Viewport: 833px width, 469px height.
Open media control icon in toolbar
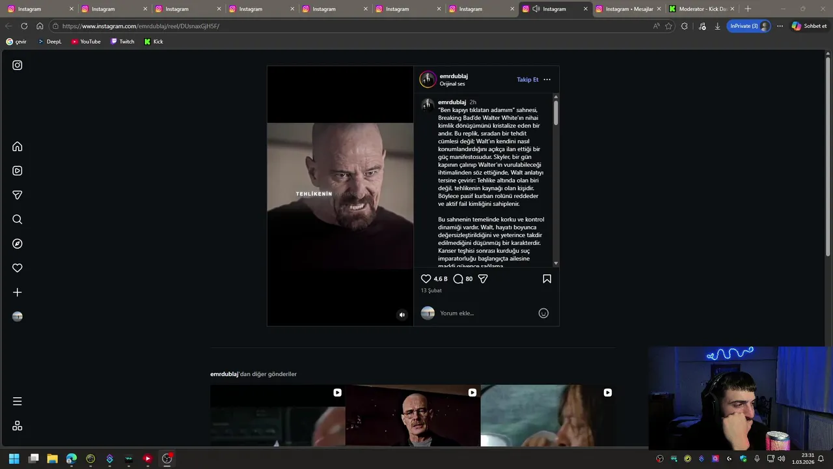[x=702, y=26]
